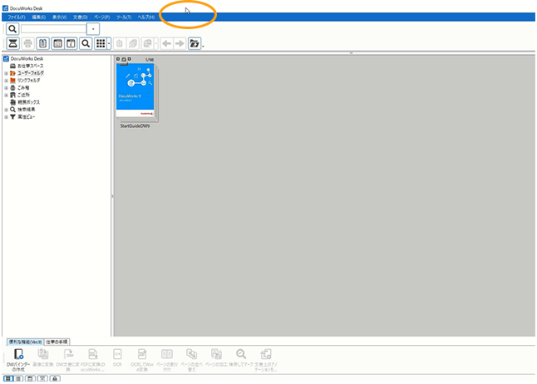Click the open folder icon in the toolbar
This screenshot has height=384, width=537.
click(195, 43)
